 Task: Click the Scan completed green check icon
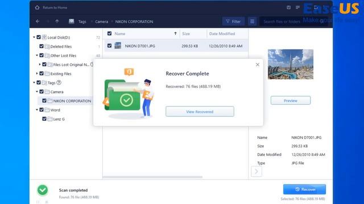tap(43, 190)
